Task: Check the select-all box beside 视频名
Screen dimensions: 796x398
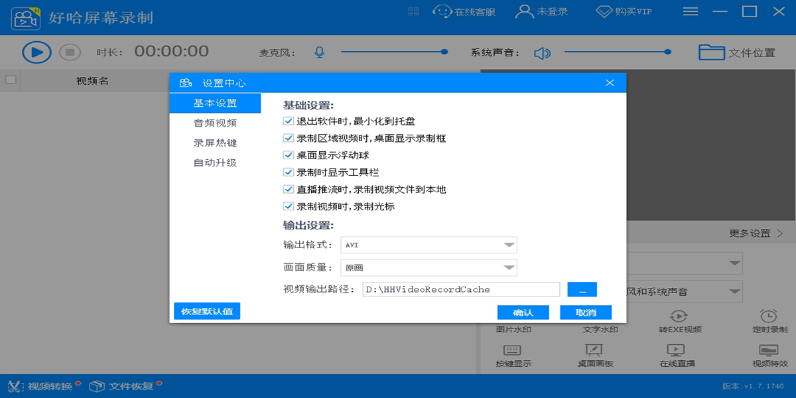Action: pyautogui.click(x=11, y=80)
